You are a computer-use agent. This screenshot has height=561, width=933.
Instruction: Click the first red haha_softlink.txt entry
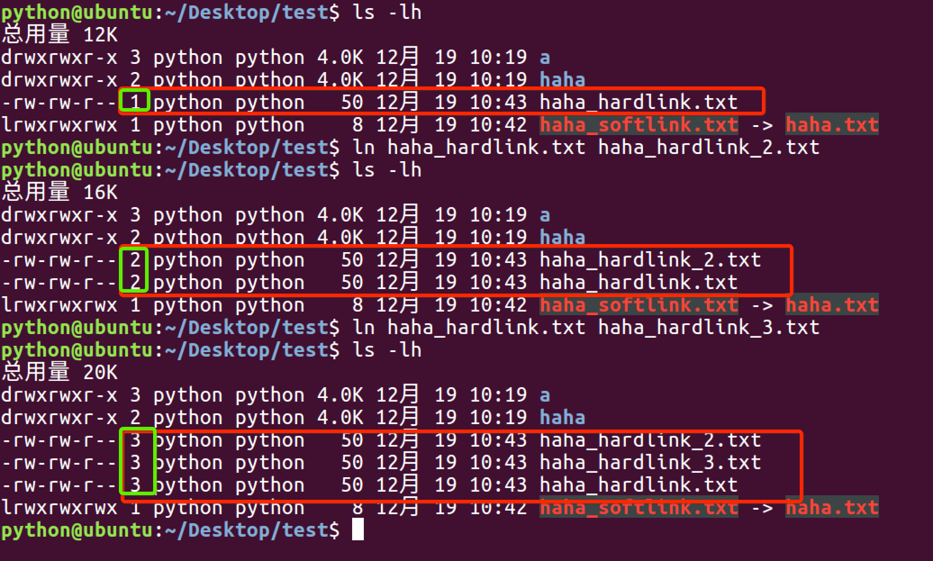tap(639, 125)
